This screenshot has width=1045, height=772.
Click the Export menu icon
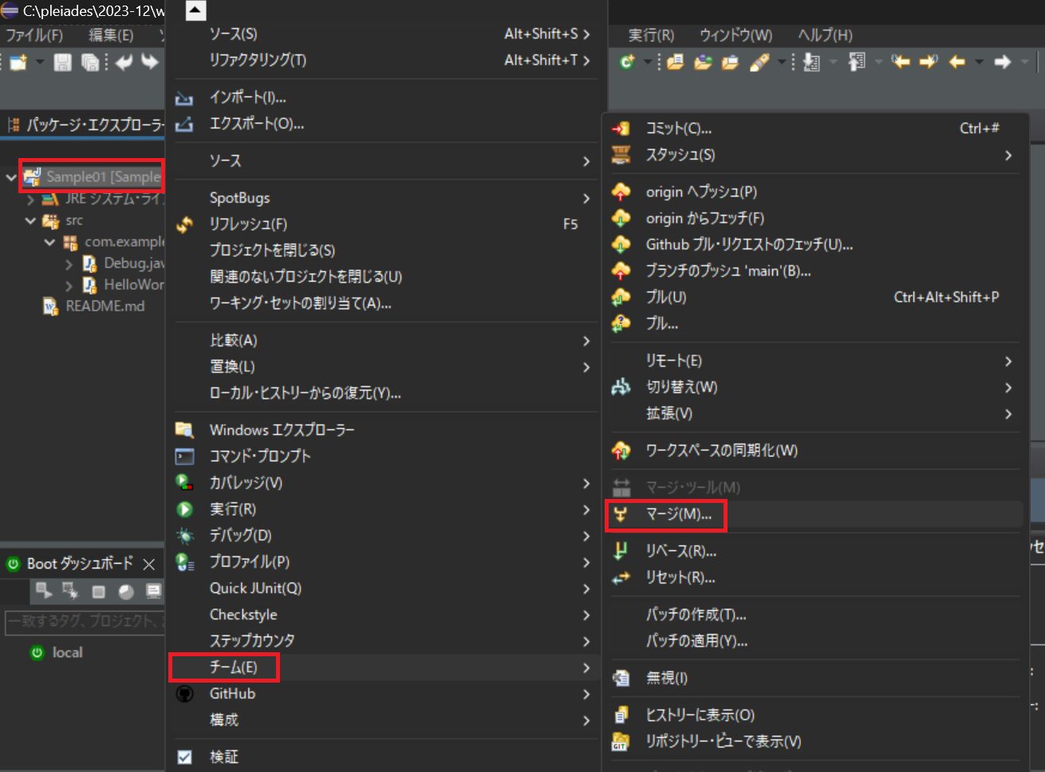coord(184,124)
